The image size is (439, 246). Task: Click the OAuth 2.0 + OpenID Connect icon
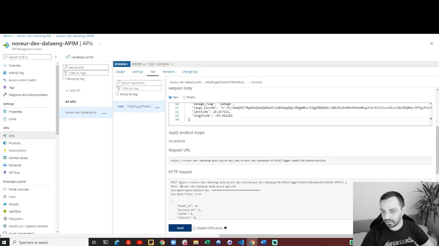point(5,226)
